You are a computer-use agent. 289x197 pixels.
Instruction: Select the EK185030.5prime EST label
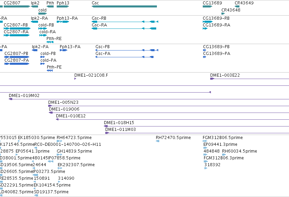coord(36,138)
